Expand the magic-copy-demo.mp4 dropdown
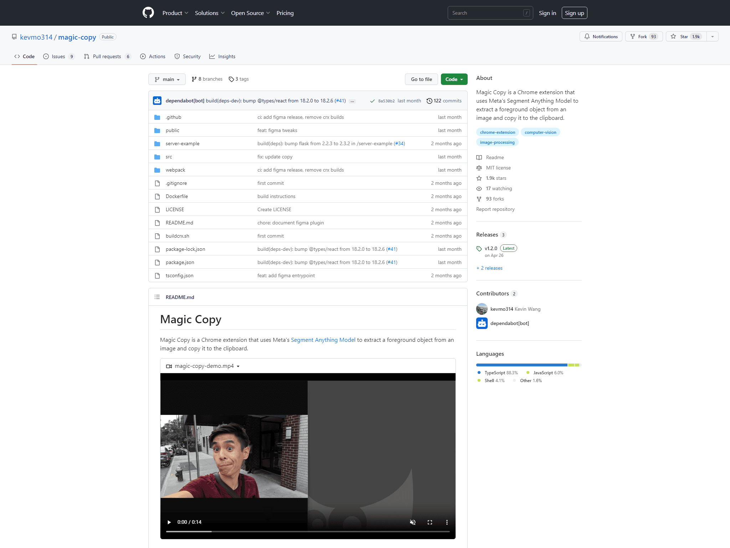The width and height of the screenshot is (730, 548). point(203,366)
